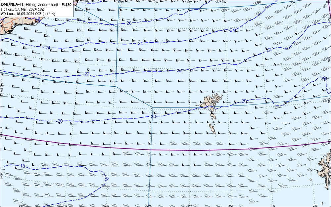The height and width of the screenshot is (207, 331).
Task: Click the "FL180" flight level text
Action: (67, 5)
